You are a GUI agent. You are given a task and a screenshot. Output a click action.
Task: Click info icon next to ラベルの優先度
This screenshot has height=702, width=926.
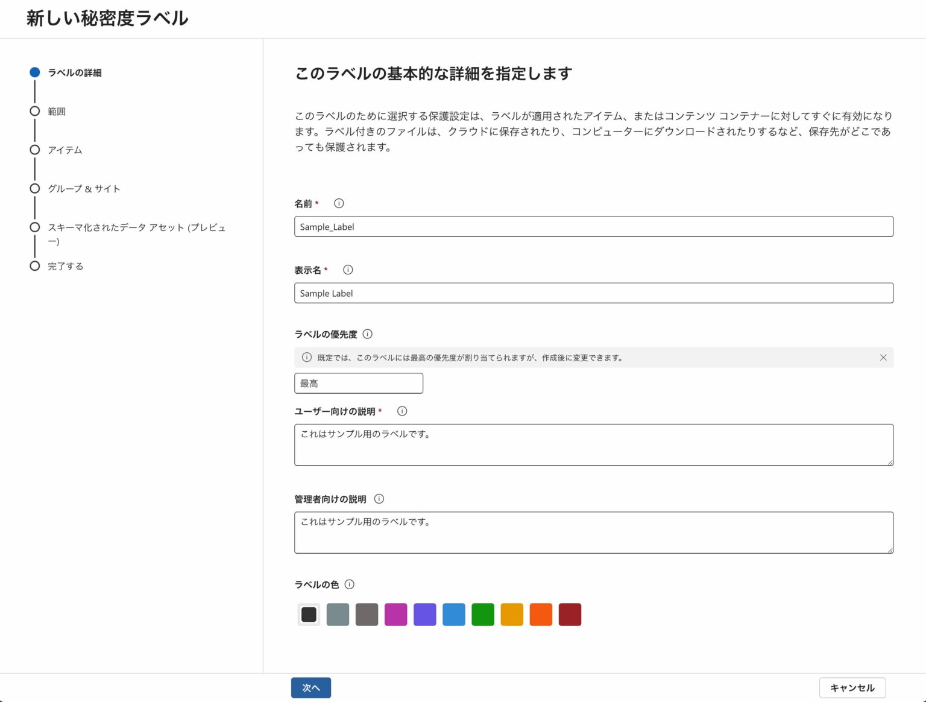tap(368, 334)
